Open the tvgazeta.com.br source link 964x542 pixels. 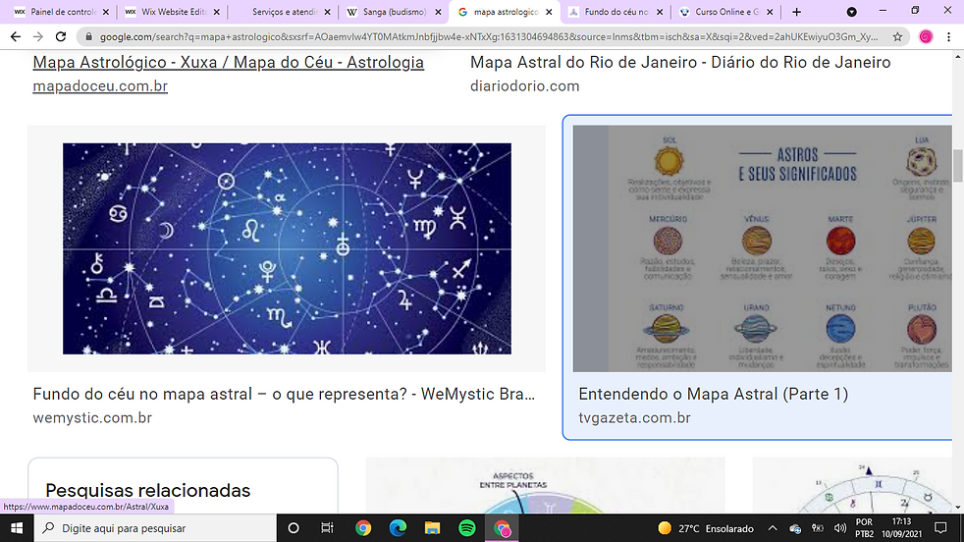tap(634, 417)
